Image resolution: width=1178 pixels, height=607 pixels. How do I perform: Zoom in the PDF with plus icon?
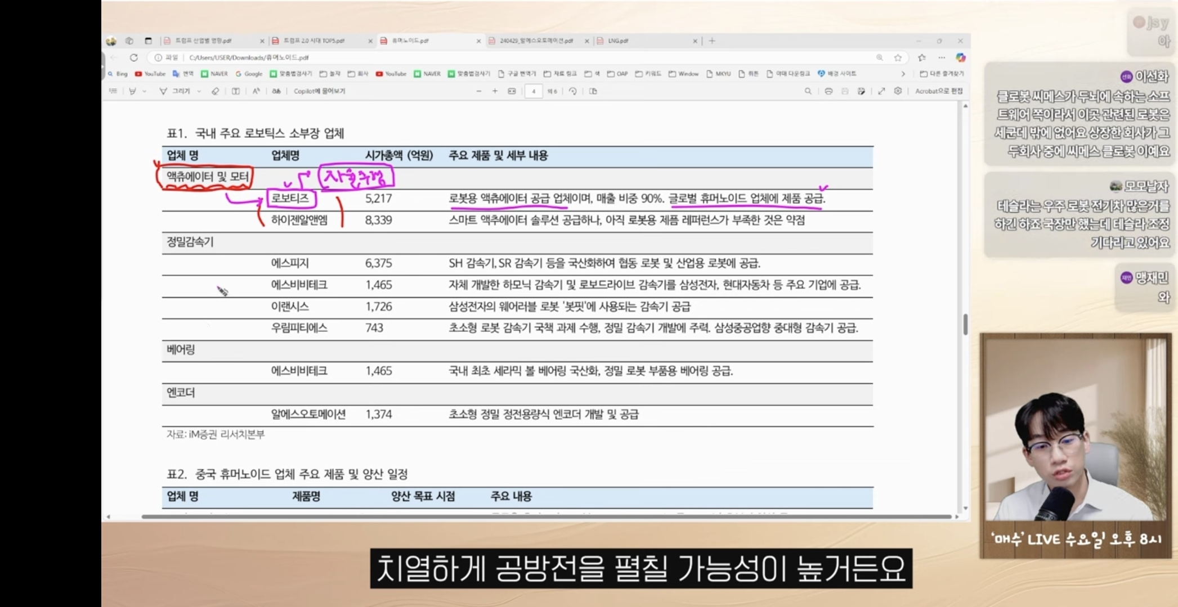(x=495, y=91)
